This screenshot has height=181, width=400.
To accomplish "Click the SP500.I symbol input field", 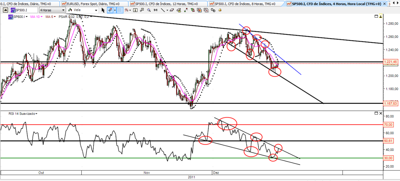I will click(x=23, y=10).
